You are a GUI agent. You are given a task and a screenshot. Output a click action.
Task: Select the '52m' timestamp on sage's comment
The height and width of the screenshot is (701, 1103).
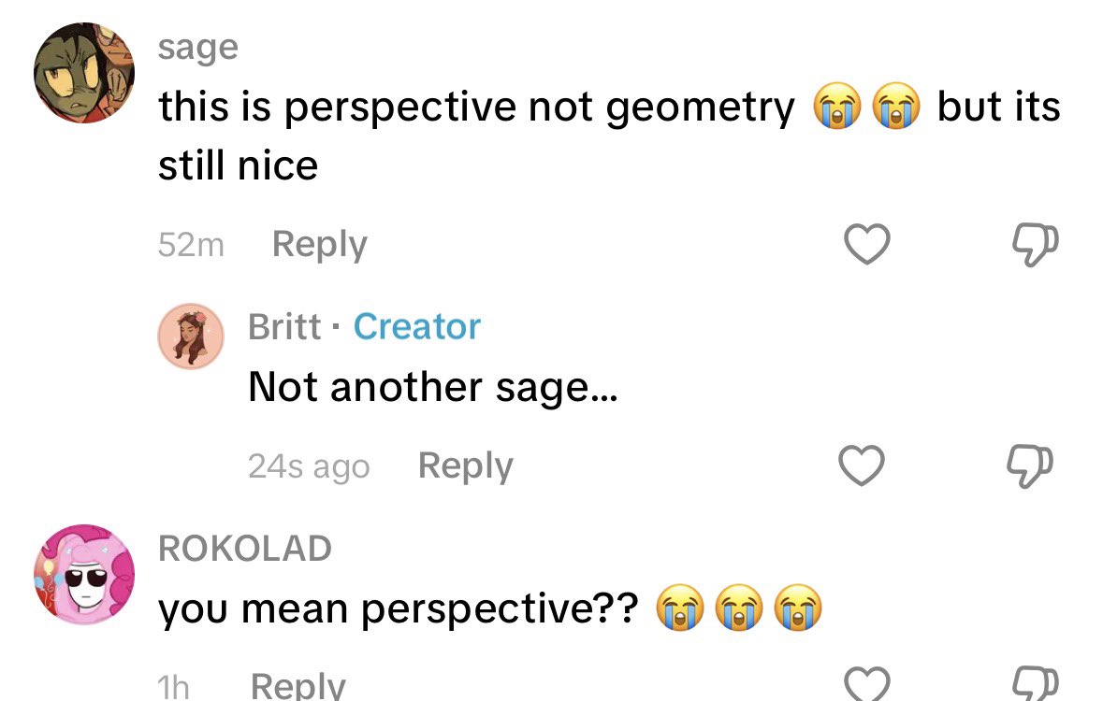(192, 245)
